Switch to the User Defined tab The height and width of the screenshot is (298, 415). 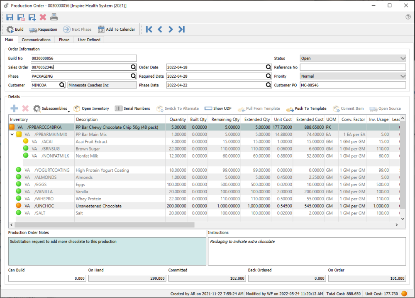tap(89, 40)
